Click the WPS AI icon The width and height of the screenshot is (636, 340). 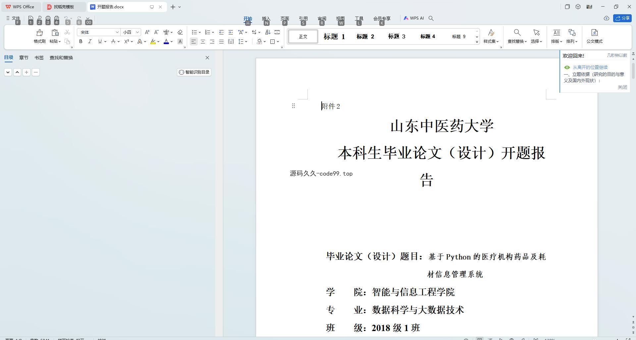[x=406, y=18]
